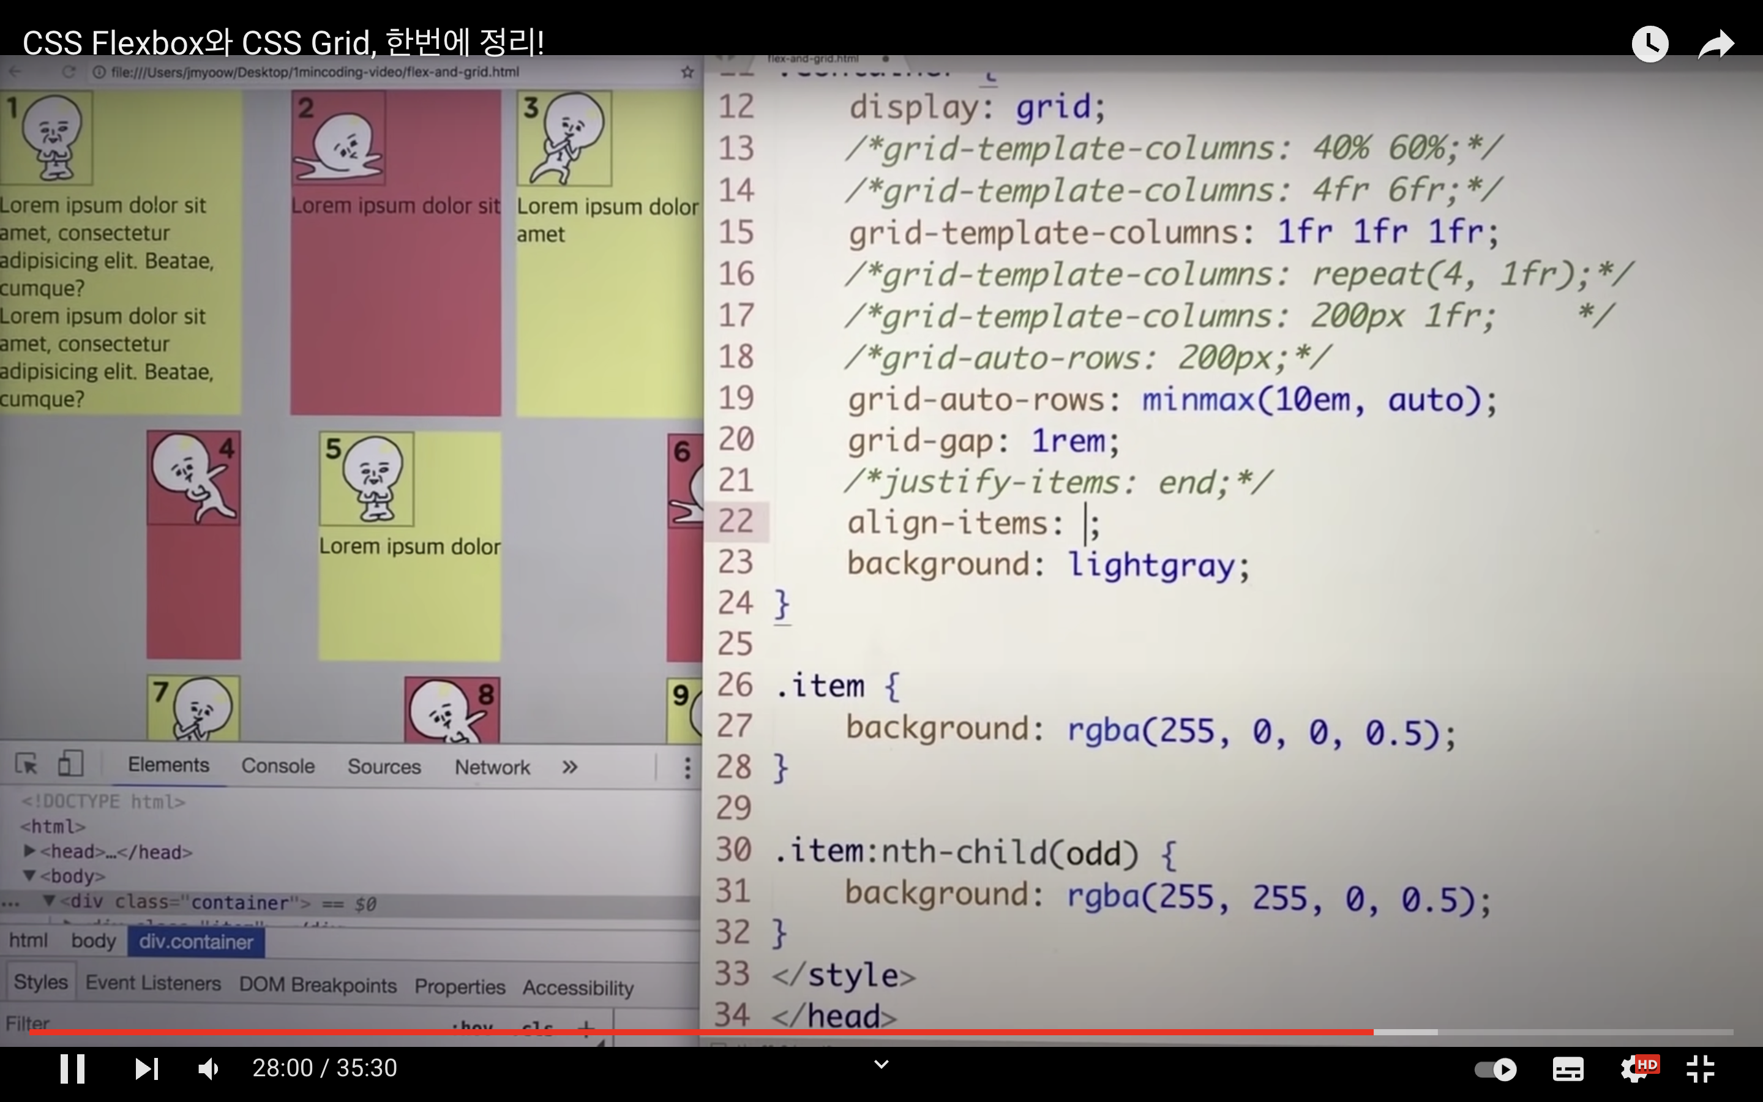Click 'grid-auto-rows: minmax(10em, auto);' line
Viewport: 1763px width, 1102px height.
[x=1172, y=400]
